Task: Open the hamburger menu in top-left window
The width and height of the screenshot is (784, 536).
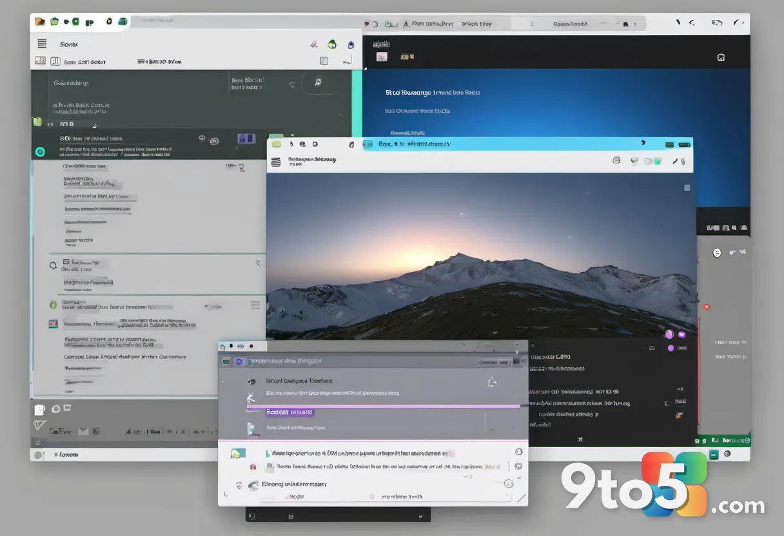Action: [42, 44]
